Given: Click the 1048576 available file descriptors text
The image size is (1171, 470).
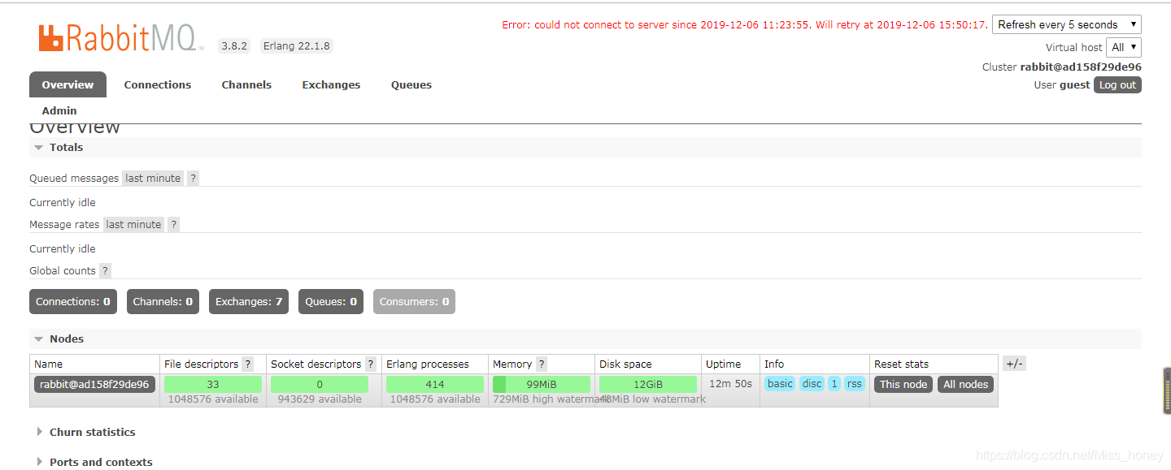Looking at the screenshot, I should pos(213,399).
